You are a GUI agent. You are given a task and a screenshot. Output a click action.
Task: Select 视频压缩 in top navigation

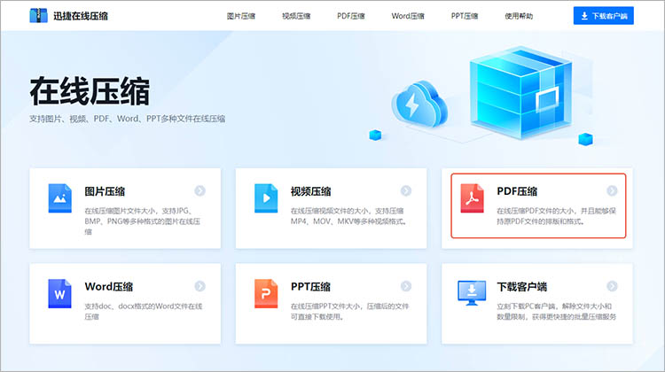point(296,16)
